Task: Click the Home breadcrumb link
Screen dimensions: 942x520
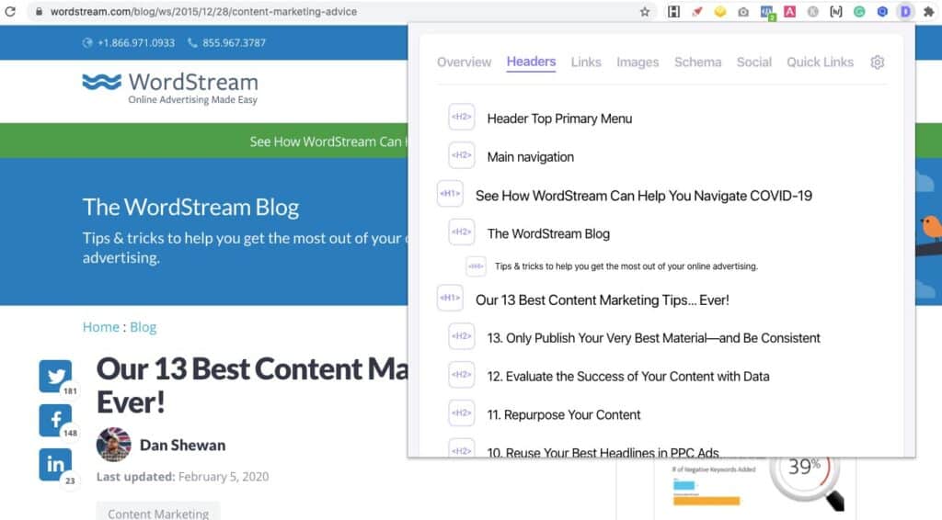Action: pos(101,327)
